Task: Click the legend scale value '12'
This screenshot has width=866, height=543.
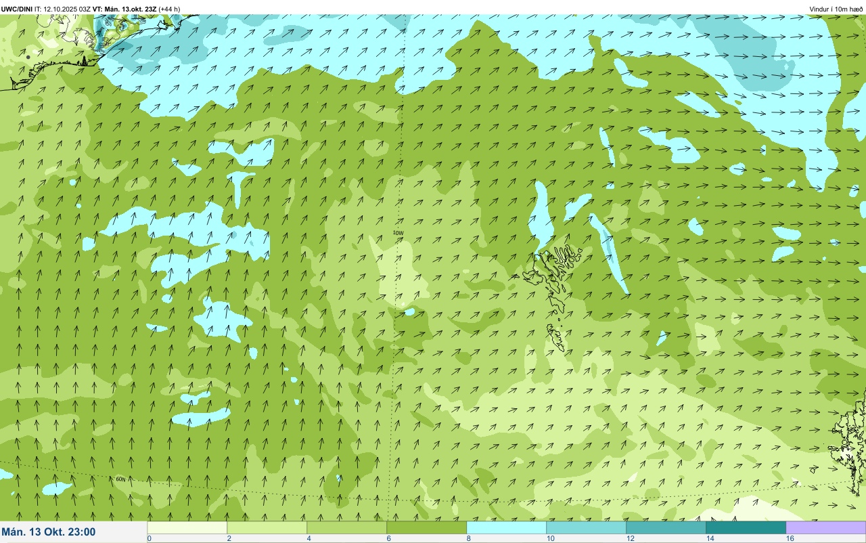Action: [630, 538]
